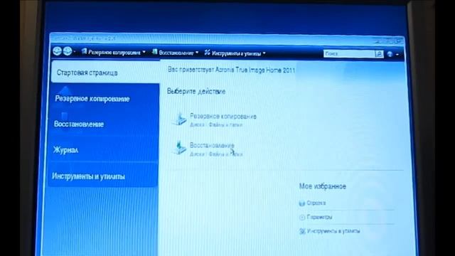
Task: Click the Параметры gear icon in favorites
Action: click(x=302, y=218)
